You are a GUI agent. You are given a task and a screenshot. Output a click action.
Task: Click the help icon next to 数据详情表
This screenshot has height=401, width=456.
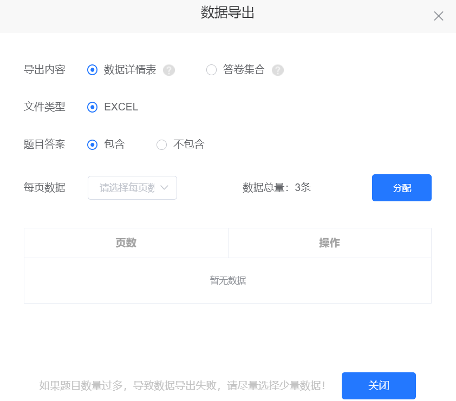(x=168, y=70)
